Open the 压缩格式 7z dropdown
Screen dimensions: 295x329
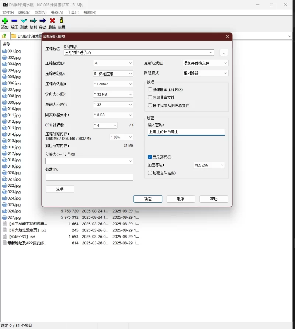click(113, 63)
